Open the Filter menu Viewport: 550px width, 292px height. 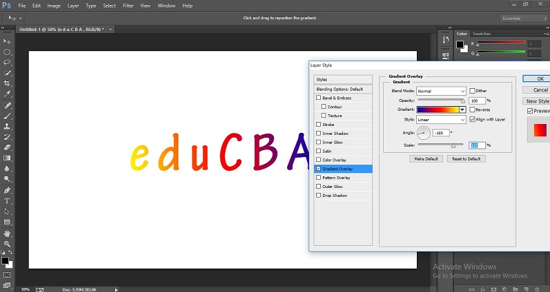click(x=128, y=6)
